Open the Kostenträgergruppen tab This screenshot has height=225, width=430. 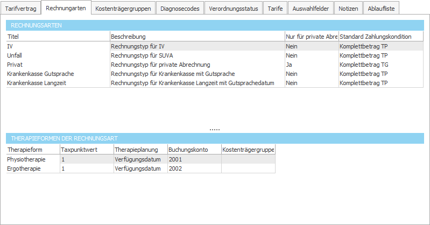[124, 9]
